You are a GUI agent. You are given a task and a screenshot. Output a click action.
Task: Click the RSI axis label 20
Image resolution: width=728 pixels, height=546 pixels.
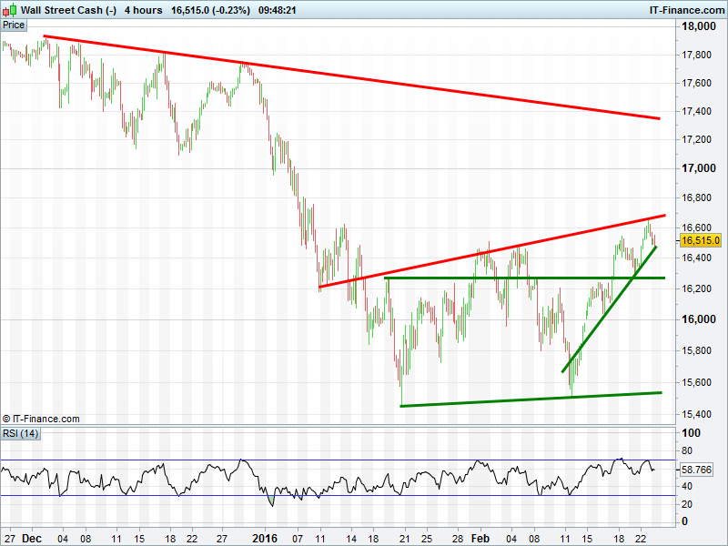click(x=687, y=504)
